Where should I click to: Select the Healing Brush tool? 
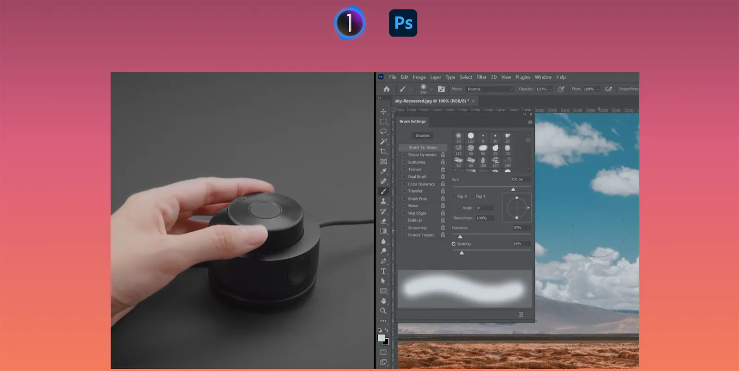click(x=383, y=181)
